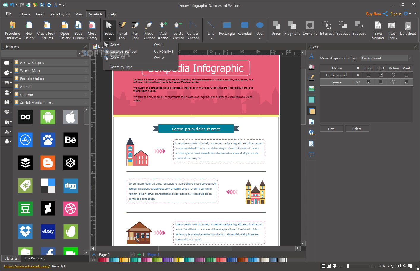The width and height of the screenshot is (420, 271).
Task: Open the File menu
Action: tap(9, 14)
